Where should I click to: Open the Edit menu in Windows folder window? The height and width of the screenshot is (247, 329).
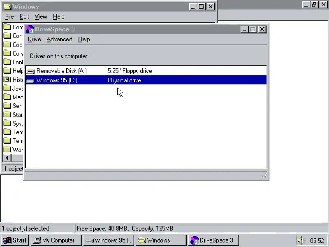24,16
